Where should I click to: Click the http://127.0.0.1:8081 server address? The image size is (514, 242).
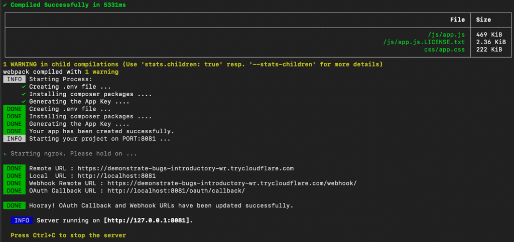[x=148, y=220]
